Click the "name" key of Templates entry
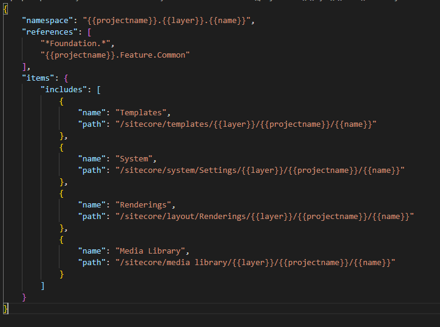Viewport: 440px width, 327px height. coord(92,113)
